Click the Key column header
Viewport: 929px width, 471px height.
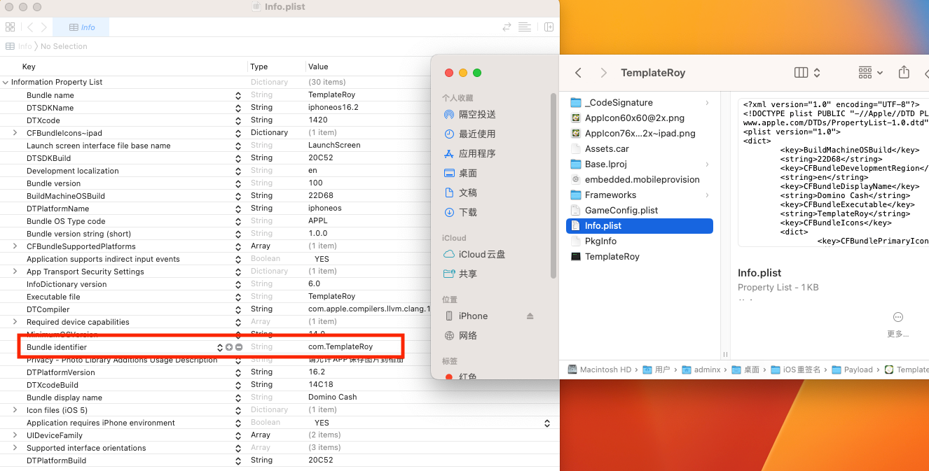[x=29, y=66]
